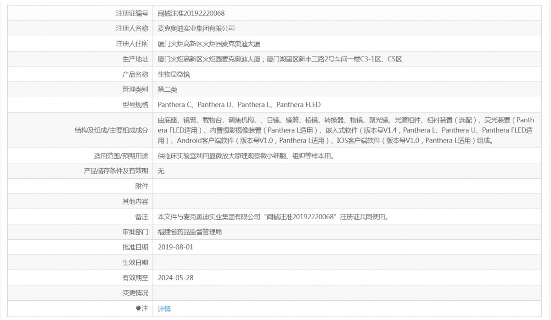551x320 pixels.
Task: Click the bulb icon beside 注 label
Action: coord(138,309)
